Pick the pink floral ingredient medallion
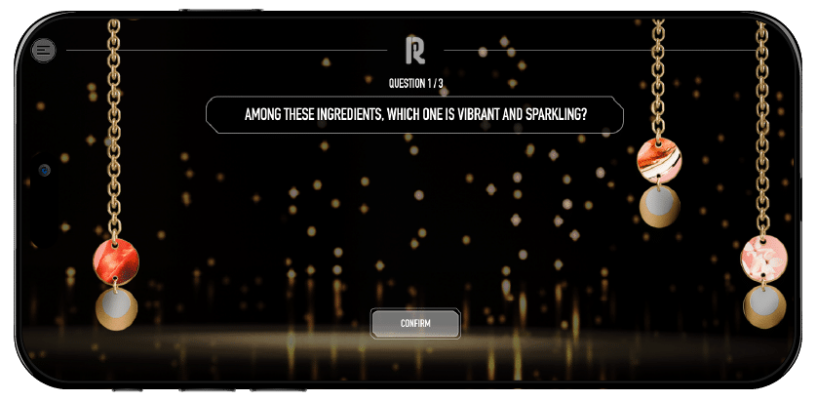Screen dimensions: 817x401 [763, 259]
